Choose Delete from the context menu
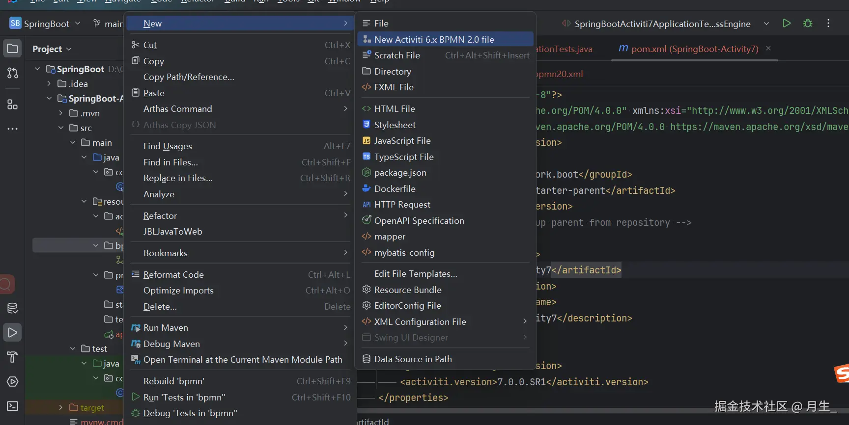 [x=240, y=306]
